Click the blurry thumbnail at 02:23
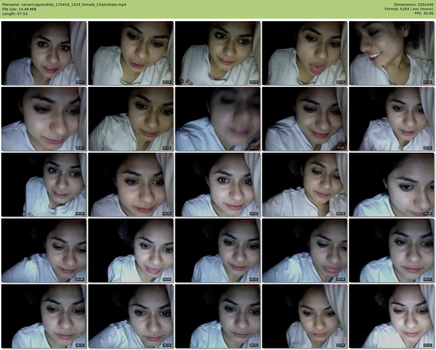This screenshot has height=350, width=436. click(218, 119)
